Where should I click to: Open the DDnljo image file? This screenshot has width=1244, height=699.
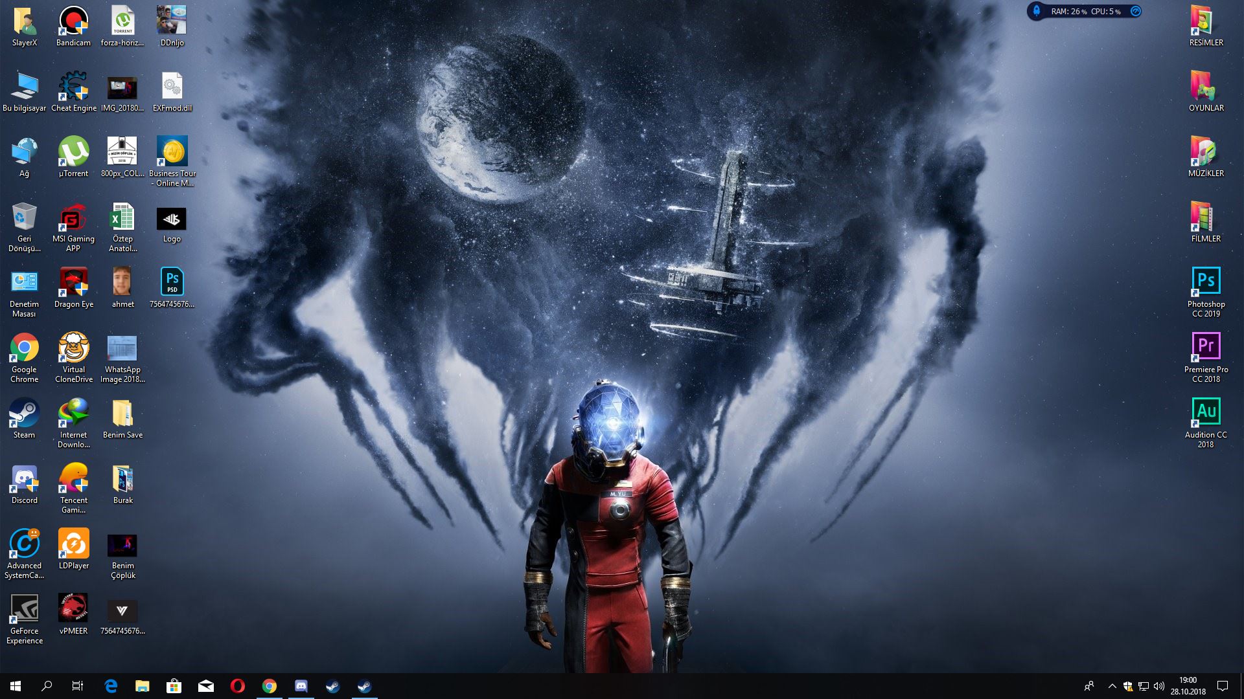pyautogui.click(x=172, y=26)
